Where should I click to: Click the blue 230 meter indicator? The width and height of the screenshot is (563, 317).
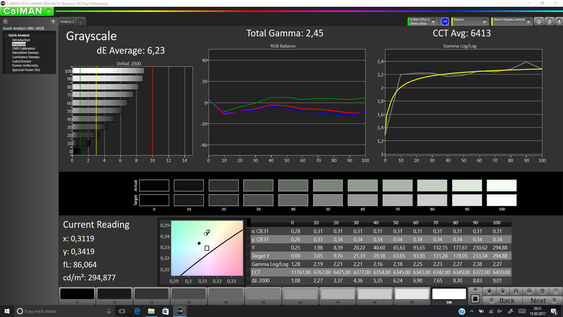click(445, 21)
